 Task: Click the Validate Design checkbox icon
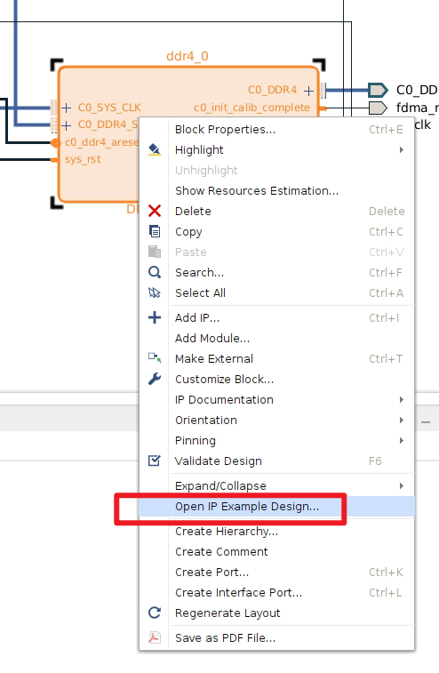coord(155,461)
